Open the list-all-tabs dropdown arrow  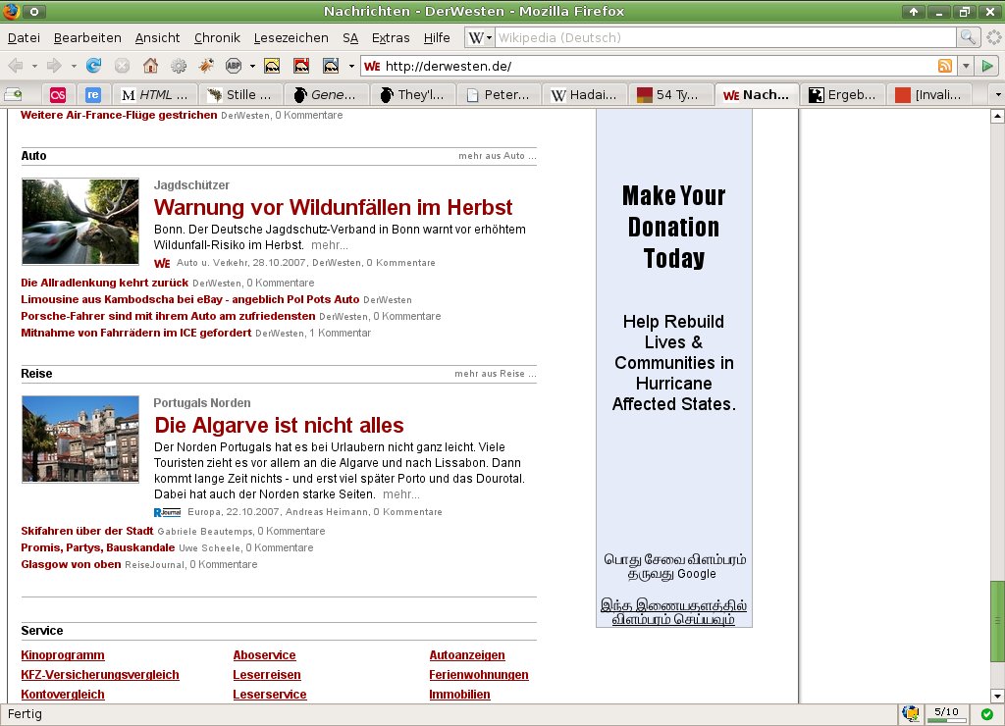click(997, 95)
